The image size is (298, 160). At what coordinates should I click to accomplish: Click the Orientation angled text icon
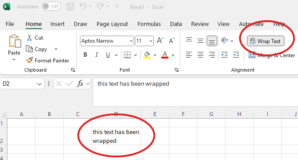tap(225, 40)
